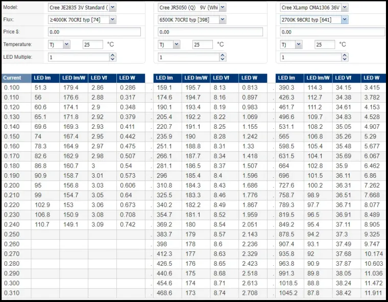Increase LED Multiple for the JE2835 column

(x=113, y=55)
